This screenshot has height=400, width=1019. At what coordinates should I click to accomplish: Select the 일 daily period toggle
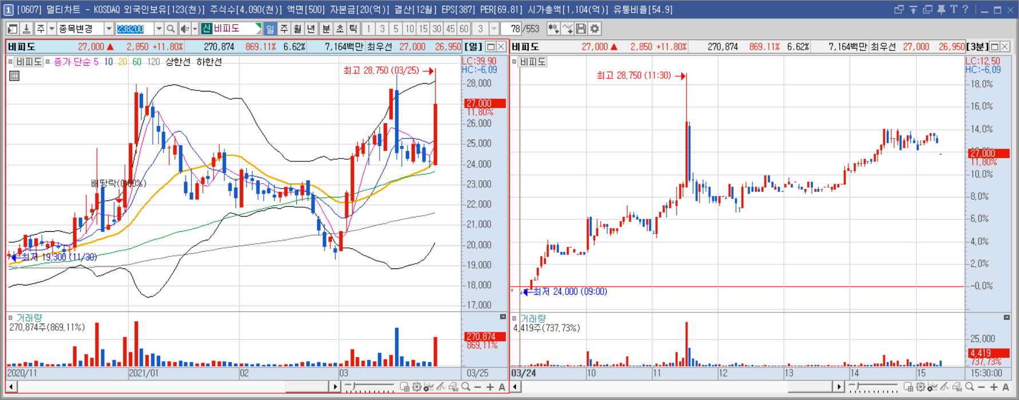(x=270, y=29)
